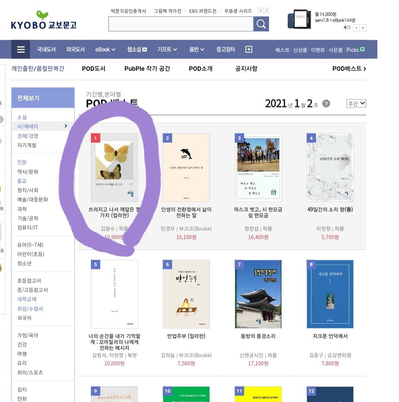Click the question mark help icon near the date
The height and width of the screenshot is (402, 399).
click(x=326, y=104)
